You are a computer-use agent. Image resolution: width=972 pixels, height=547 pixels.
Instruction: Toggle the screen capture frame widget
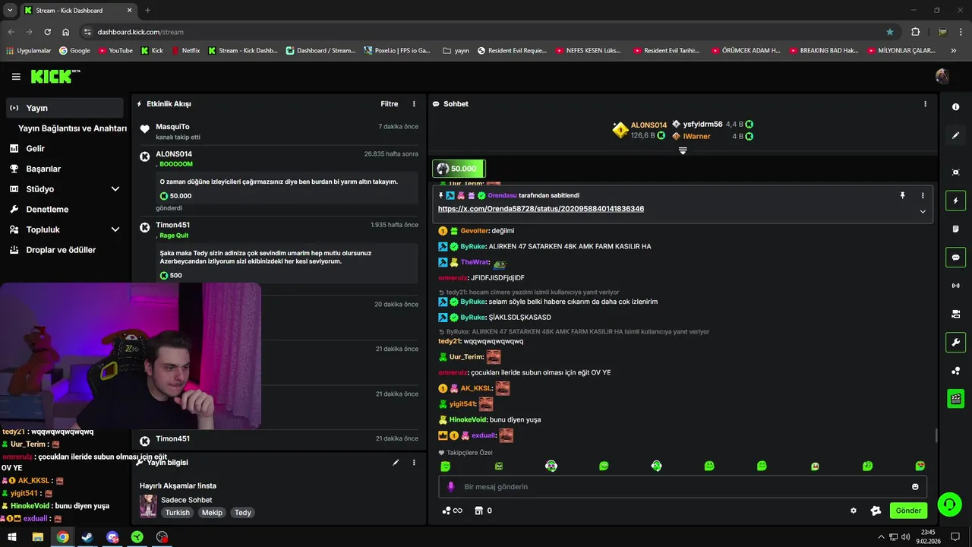click(955, 172)
